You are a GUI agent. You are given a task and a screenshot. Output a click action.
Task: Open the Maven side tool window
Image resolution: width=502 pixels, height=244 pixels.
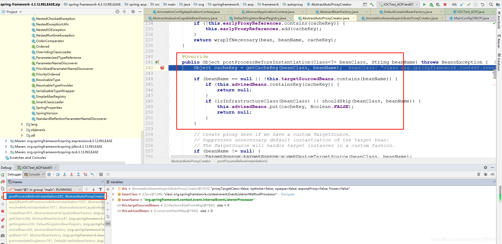(x=499, y=41)
